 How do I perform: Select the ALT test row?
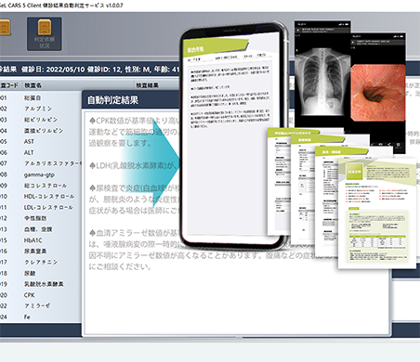click(41, 152)
